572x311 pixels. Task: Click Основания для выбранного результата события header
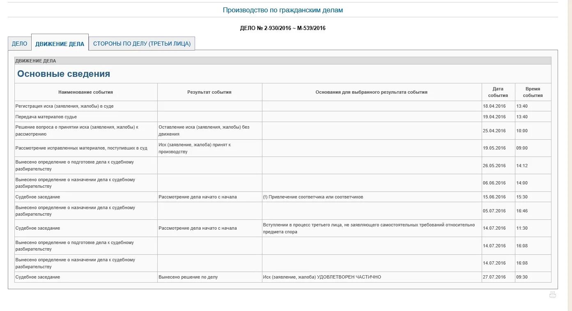[372, 92]
